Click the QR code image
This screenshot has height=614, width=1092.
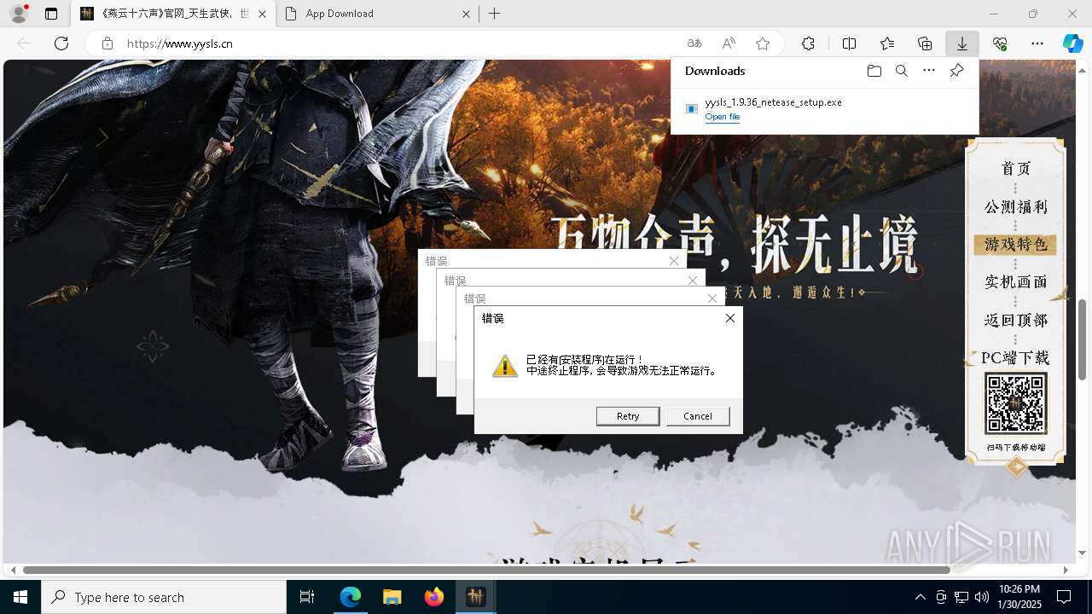[1015, 403]
